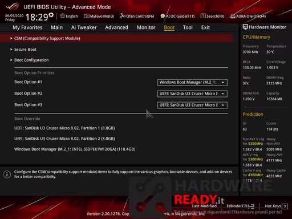Image resolution: width=292 pixels, height=219 pixels.
Task: Click the Hot Keys question mark icon
Action: click(x=285, y=206)
